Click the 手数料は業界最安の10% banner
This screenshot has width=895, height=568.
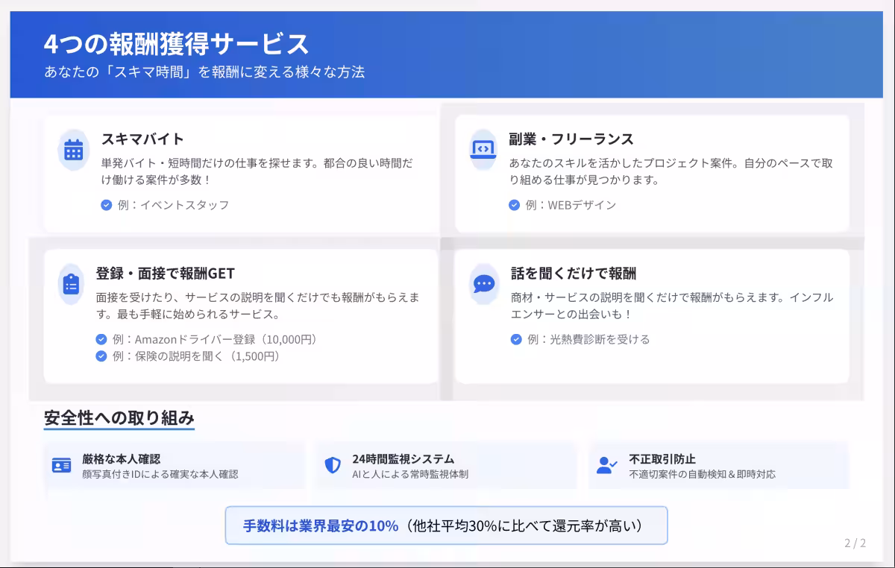(446, 526)
